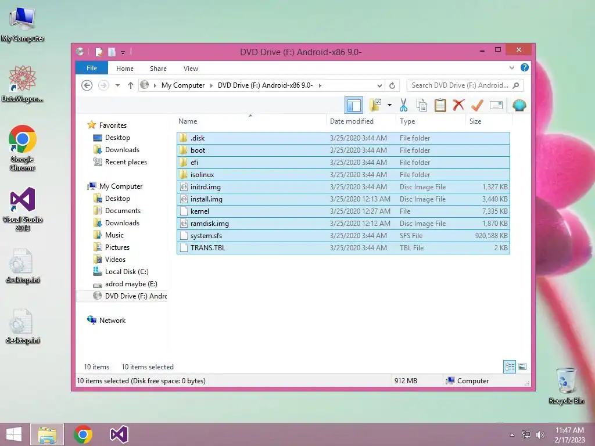The width and height of the screenshot is (595, 446).
Task: Open the folder options dropdown arrow
Action: [x=389, y=105]
